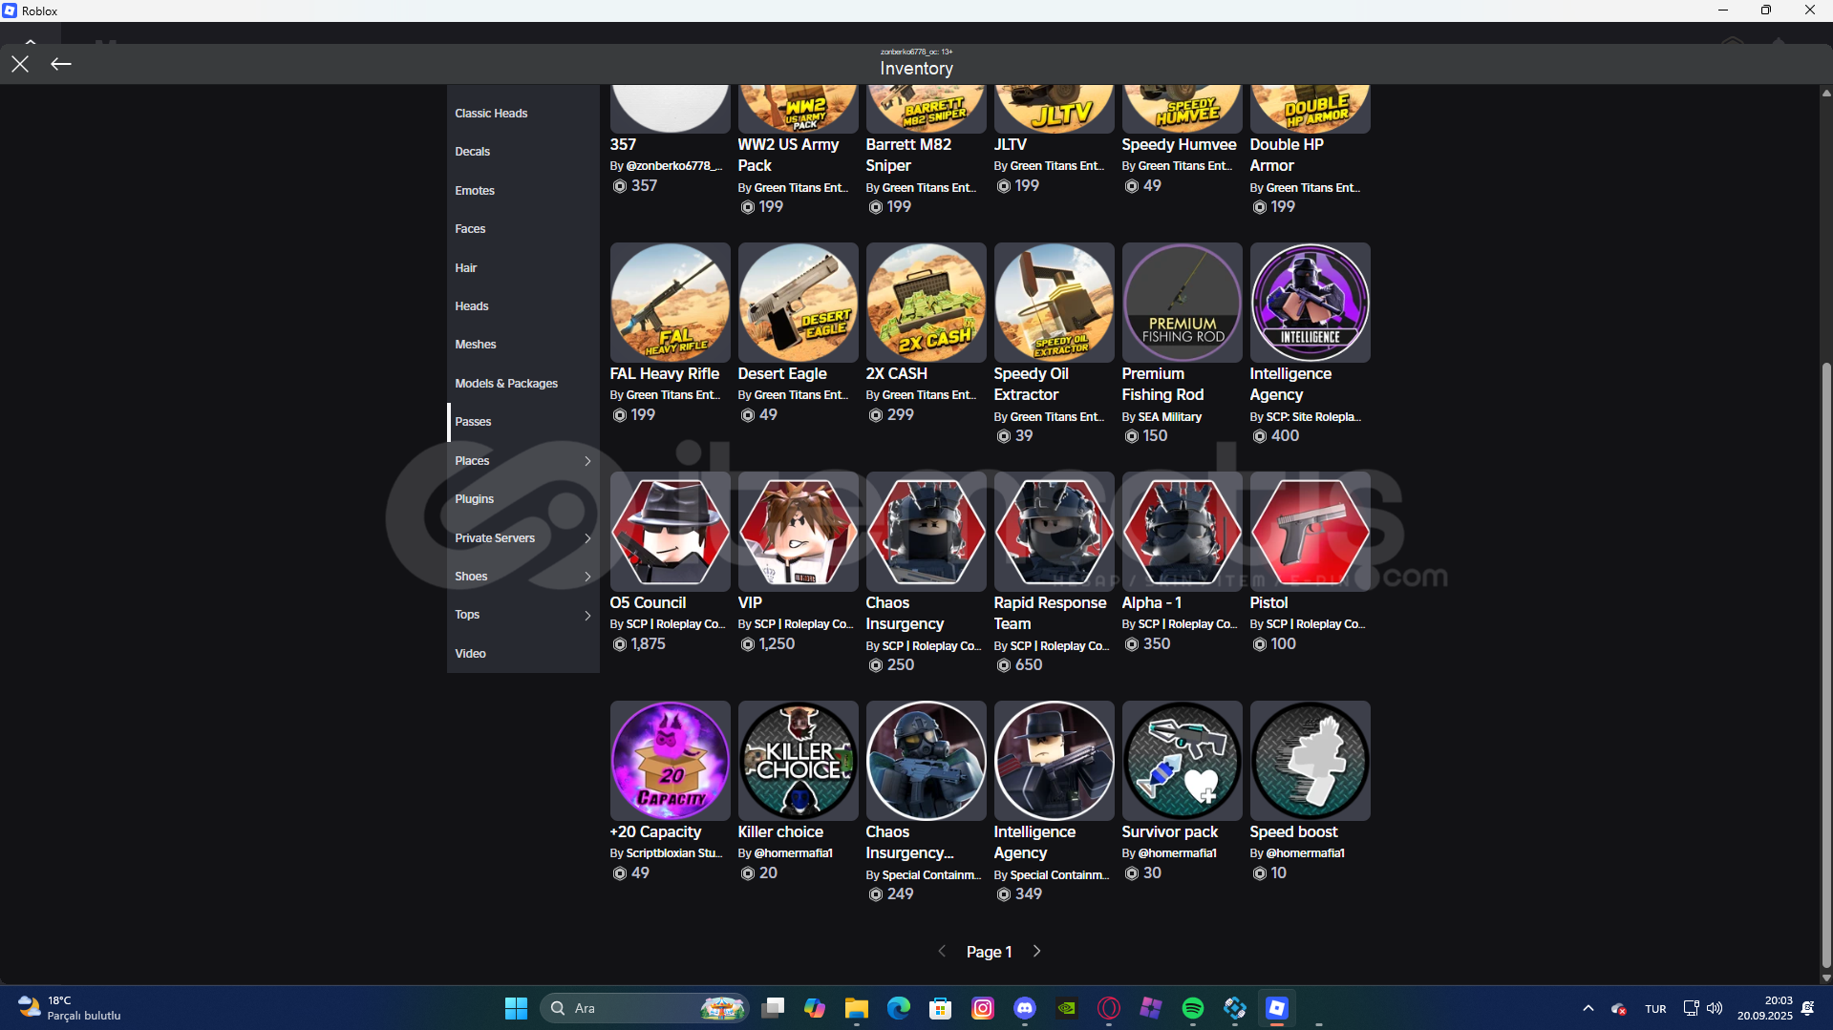
Task: Select the Faces category
Action: (x=523, y=229)
